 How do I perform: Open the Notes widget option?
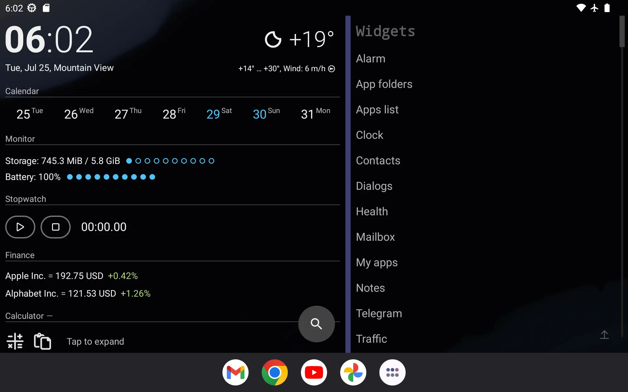370,288
